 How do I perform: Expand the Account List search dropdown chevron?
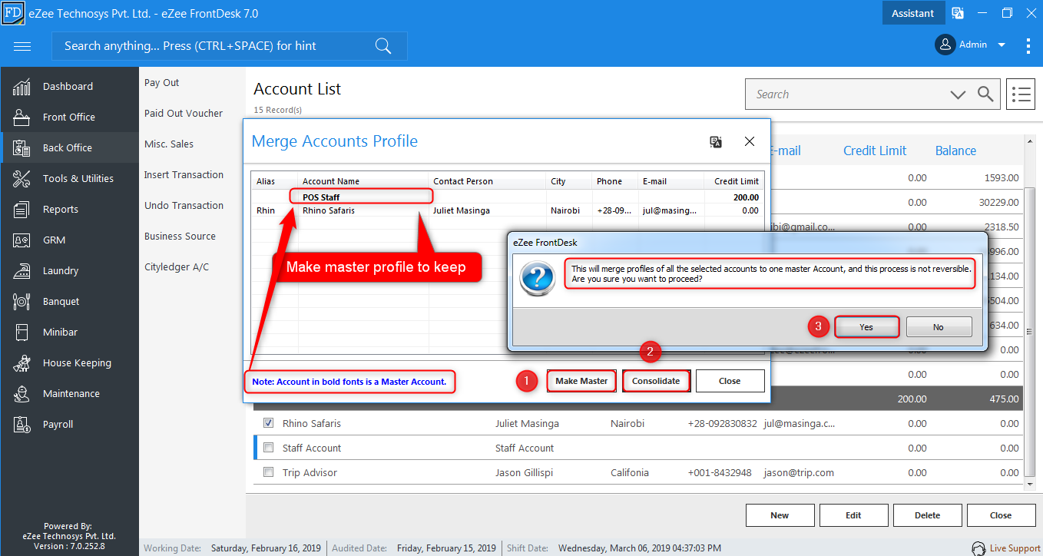958,94
